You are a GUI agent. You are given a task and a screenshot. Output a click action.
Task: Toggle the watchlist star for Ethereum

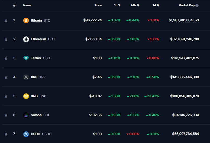(6, 39)
